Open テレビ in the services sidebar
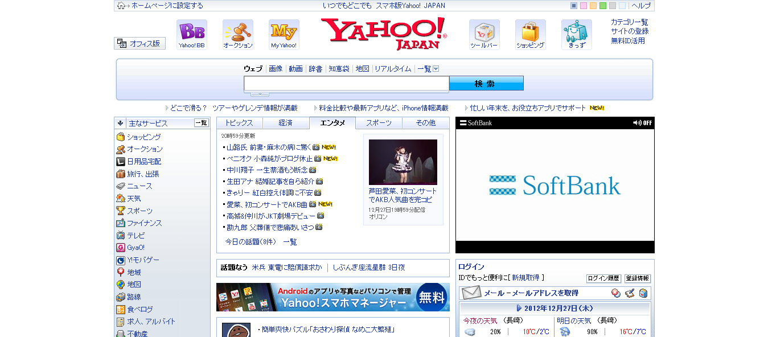This screenshot has width=768, height=337. (x=135, y=235)
